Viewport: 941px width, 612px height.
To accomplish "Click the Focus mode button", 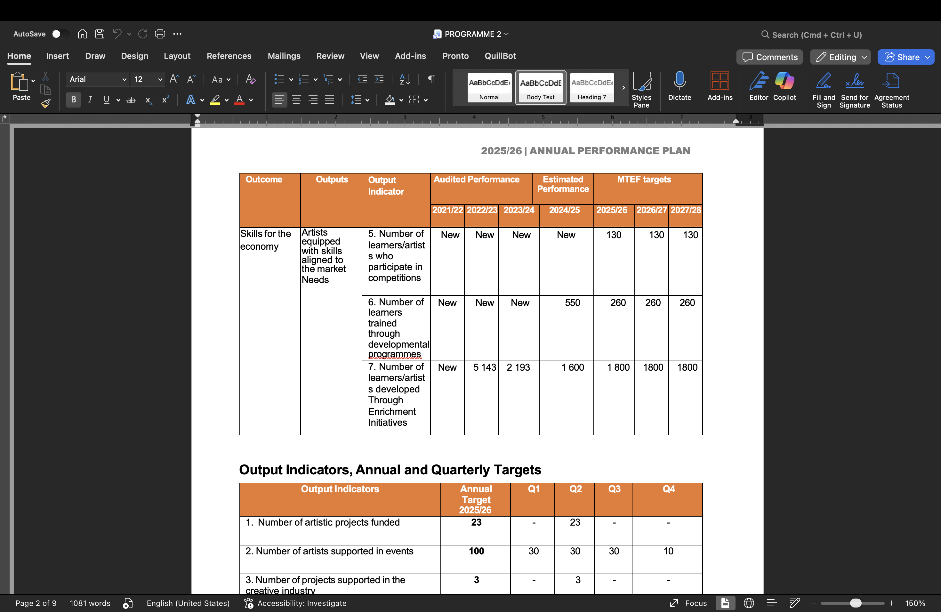I will click(688, 603).
